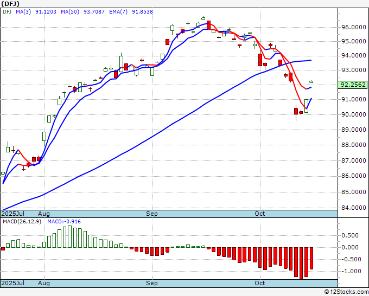This screenshot has width=369, height=296.
Task: Click the 93.0000 price axis label
Action: [354, 70]
